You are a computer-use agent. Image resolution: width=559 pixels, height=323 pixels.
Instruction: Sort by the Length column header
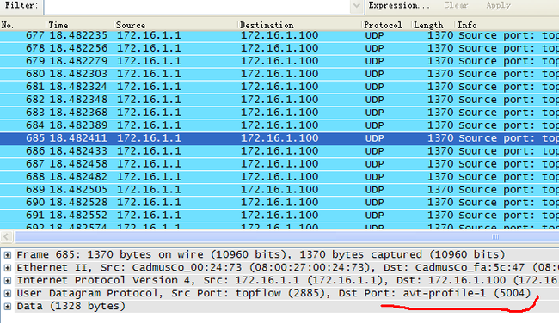pos(433,25)
